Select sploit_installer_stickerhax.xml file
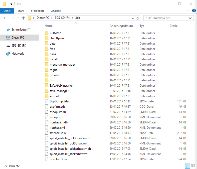 pos(69,154)
